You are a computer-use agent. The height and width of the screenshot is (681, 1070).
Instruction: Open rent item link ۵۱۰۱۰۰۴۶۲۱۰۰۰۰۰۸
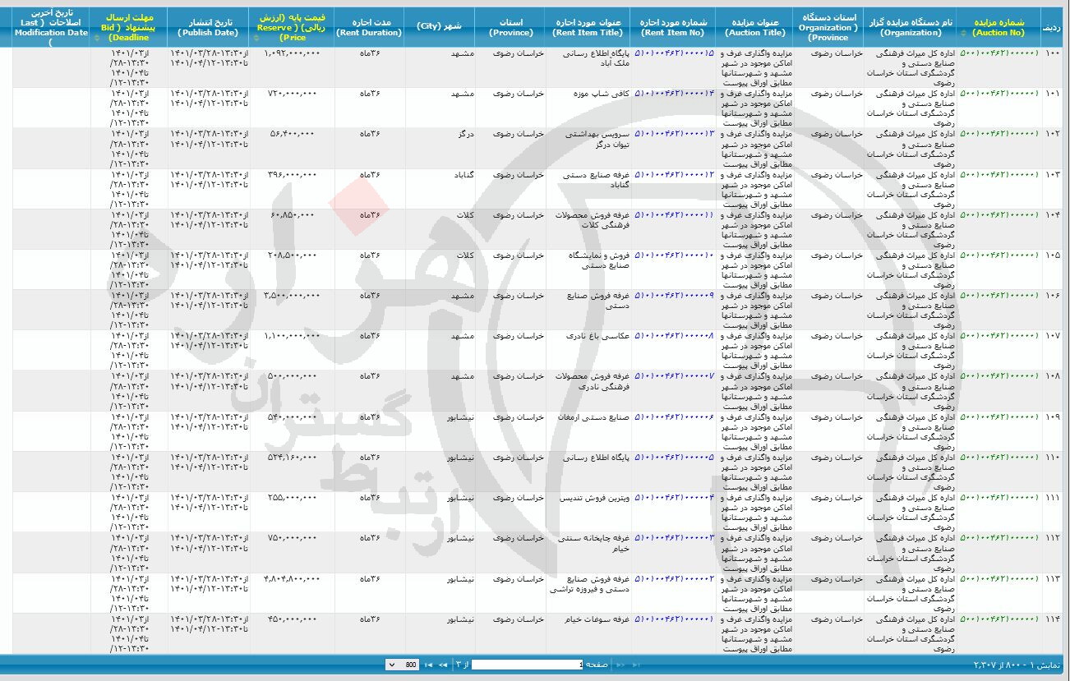[674, 335]
